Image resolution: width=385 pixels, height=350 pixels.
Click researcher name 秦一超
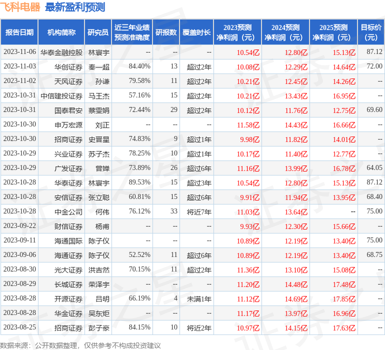point(99,67)
